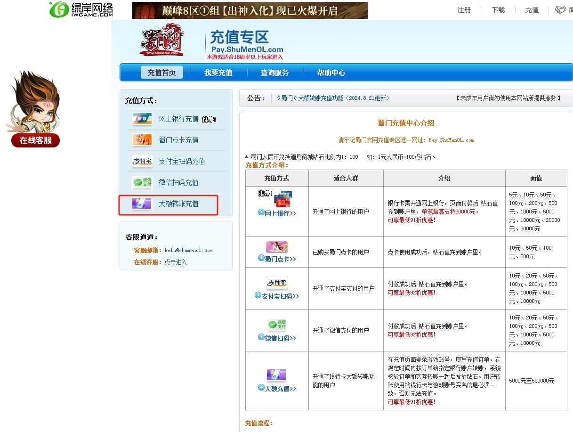Click the 蜀门点卡 icon in the sidebar
The image size is (573, 432).
(x=142, y=140)
